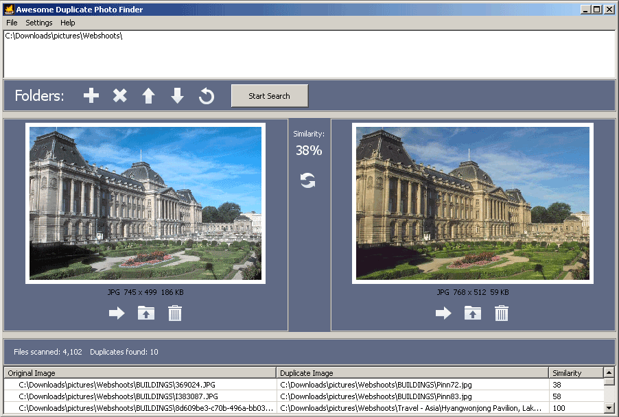Start Search for duplicate photos
This screenshot has height=417, width=619.
click(x=269, y=95)
